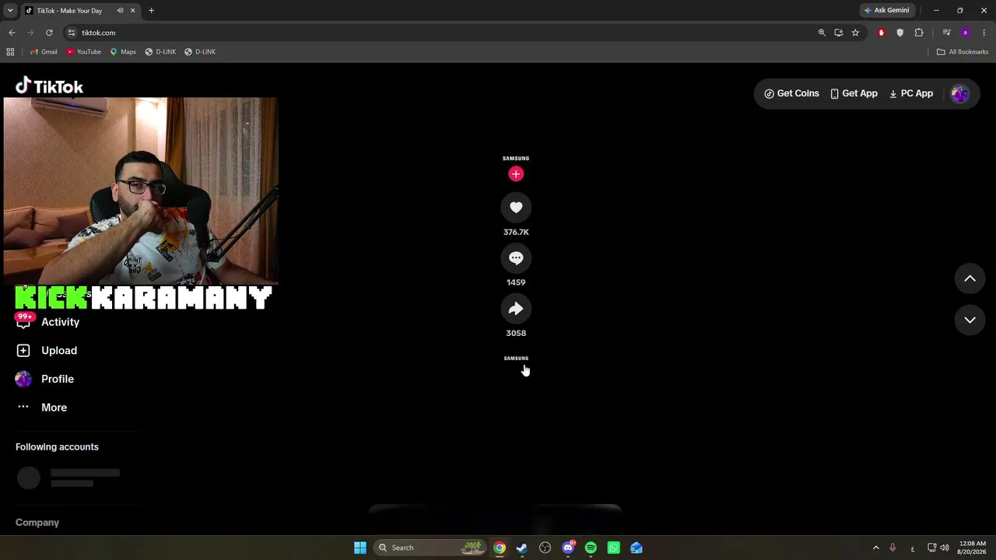
Task: Open Discord from the taskbar
Action: click(x=568, y=548)
